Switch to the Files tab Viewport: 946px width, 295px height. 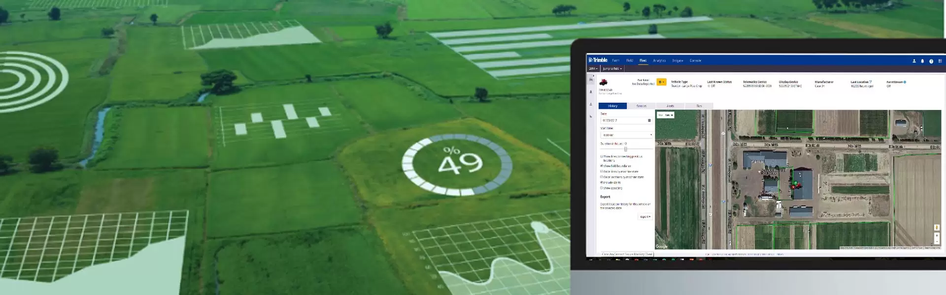tap(699, 106)
